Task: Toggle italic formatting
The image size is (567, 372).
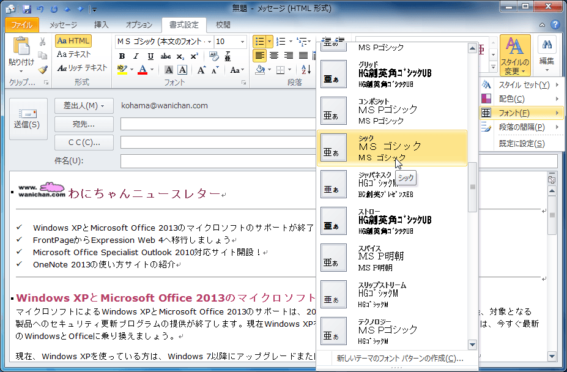Action: tap(136, 56)
